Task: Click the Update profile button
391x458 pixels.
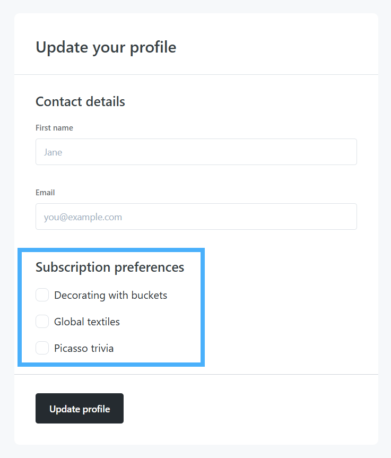Action: coord(80,409)
